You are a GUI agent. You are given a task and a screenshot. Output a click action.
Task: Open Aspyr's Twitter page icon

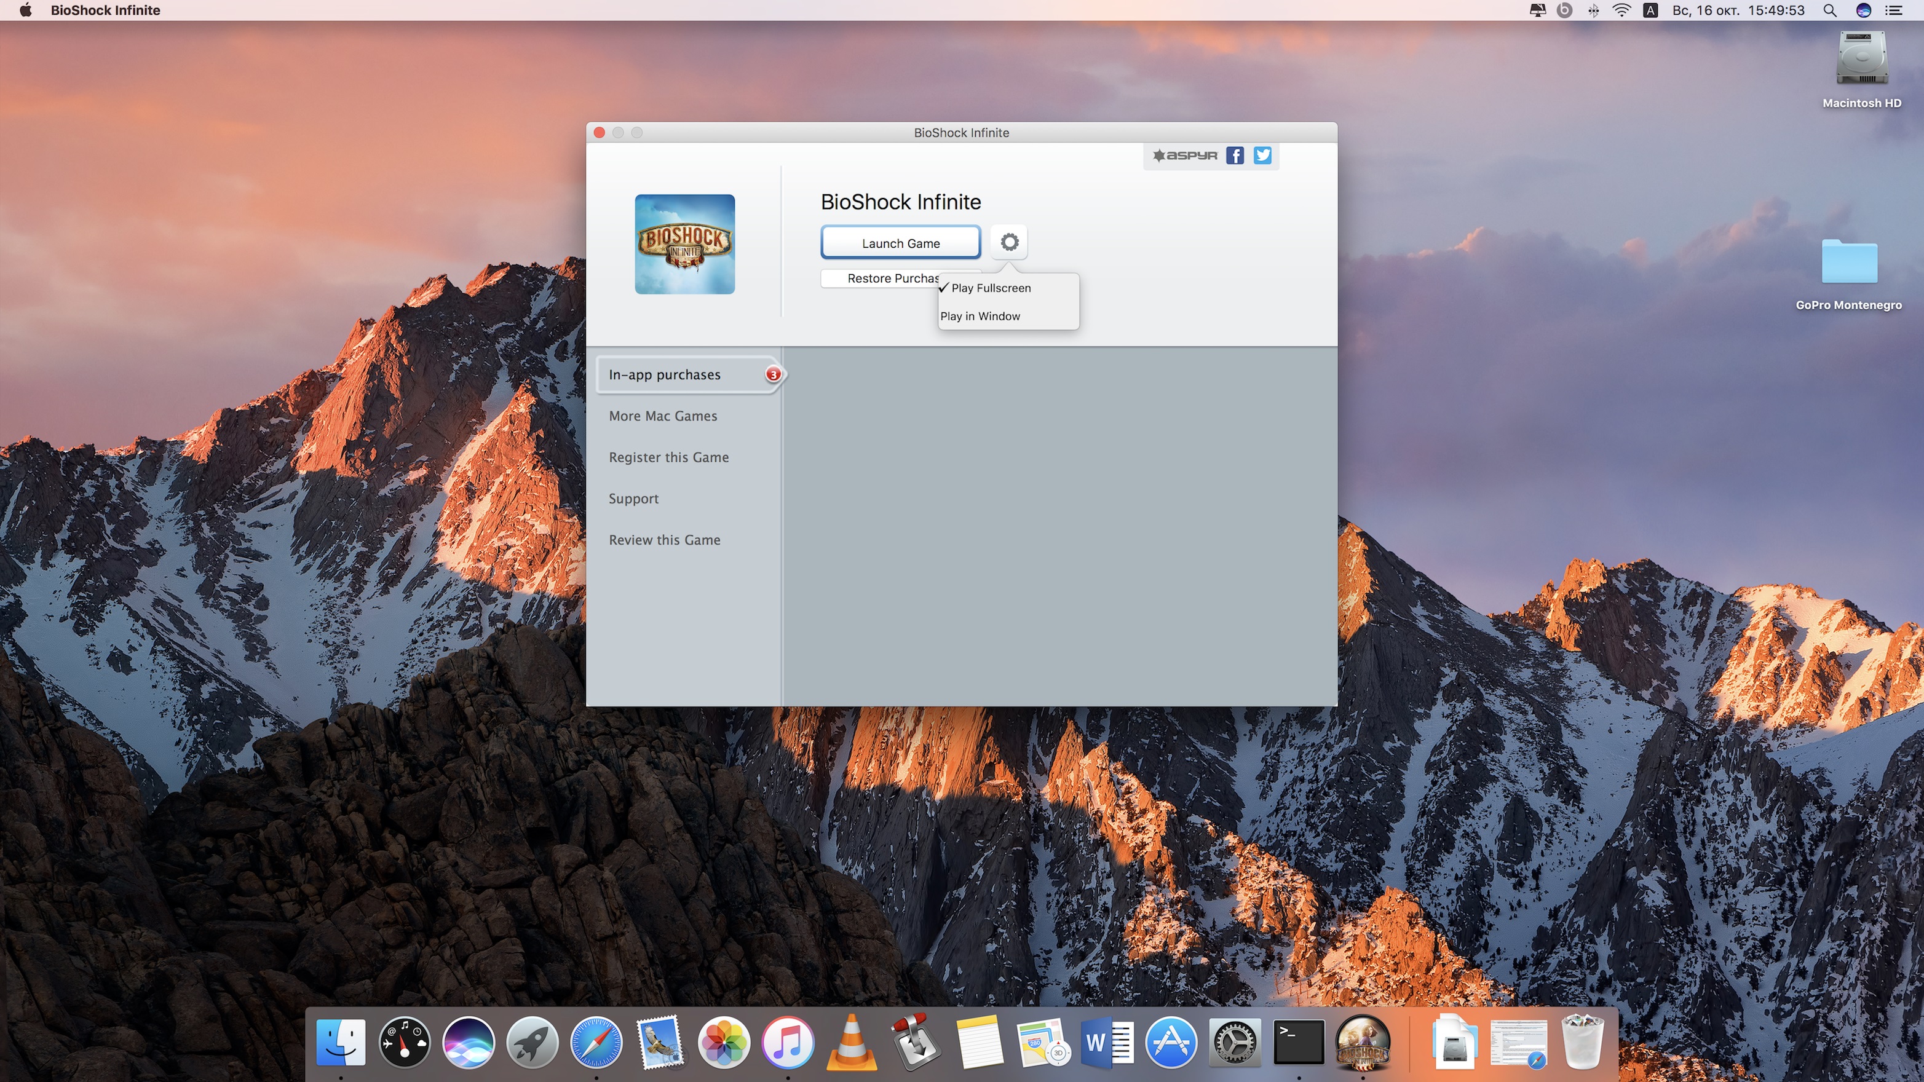tap(1262, 156)
